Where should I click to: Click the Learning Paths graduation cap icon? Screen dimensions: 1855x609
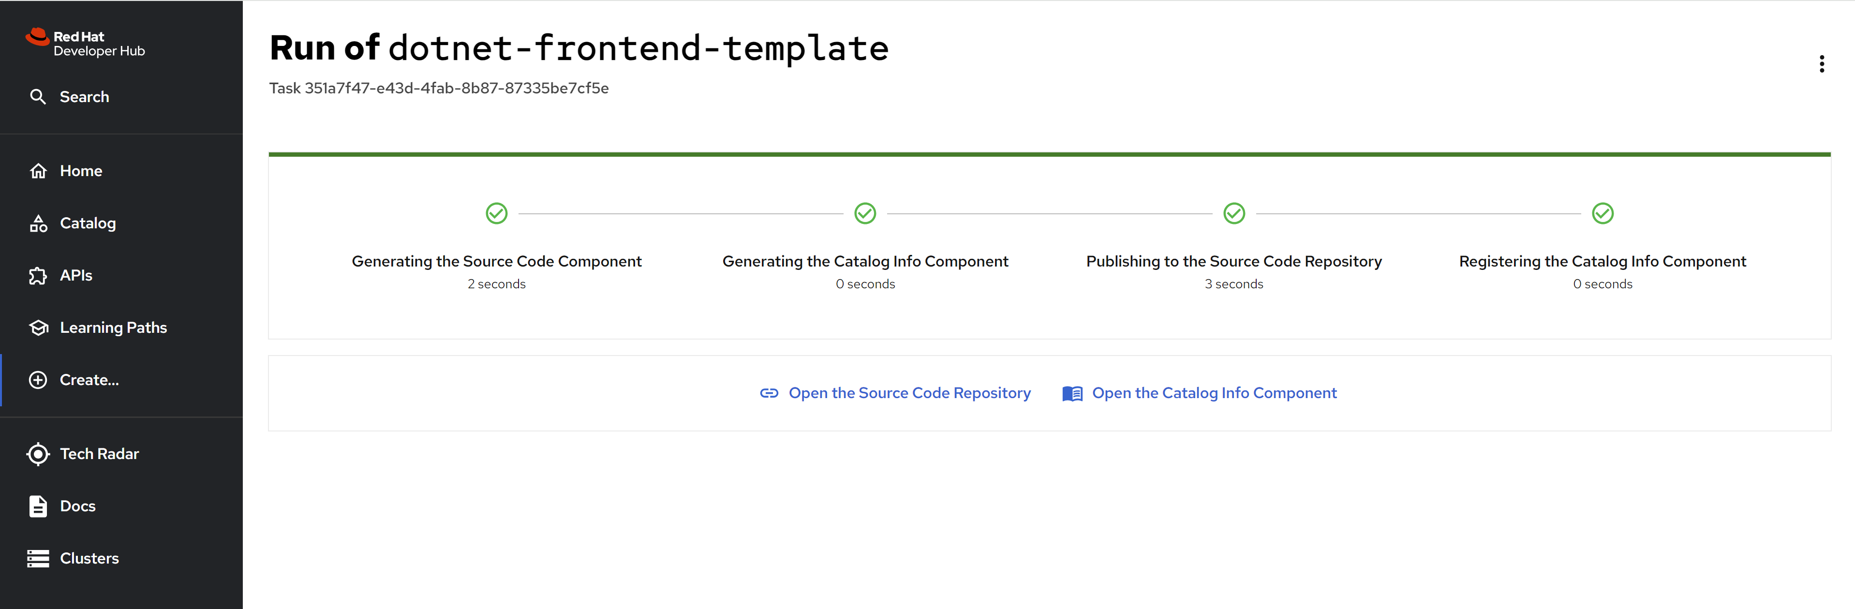coord(38,328)
